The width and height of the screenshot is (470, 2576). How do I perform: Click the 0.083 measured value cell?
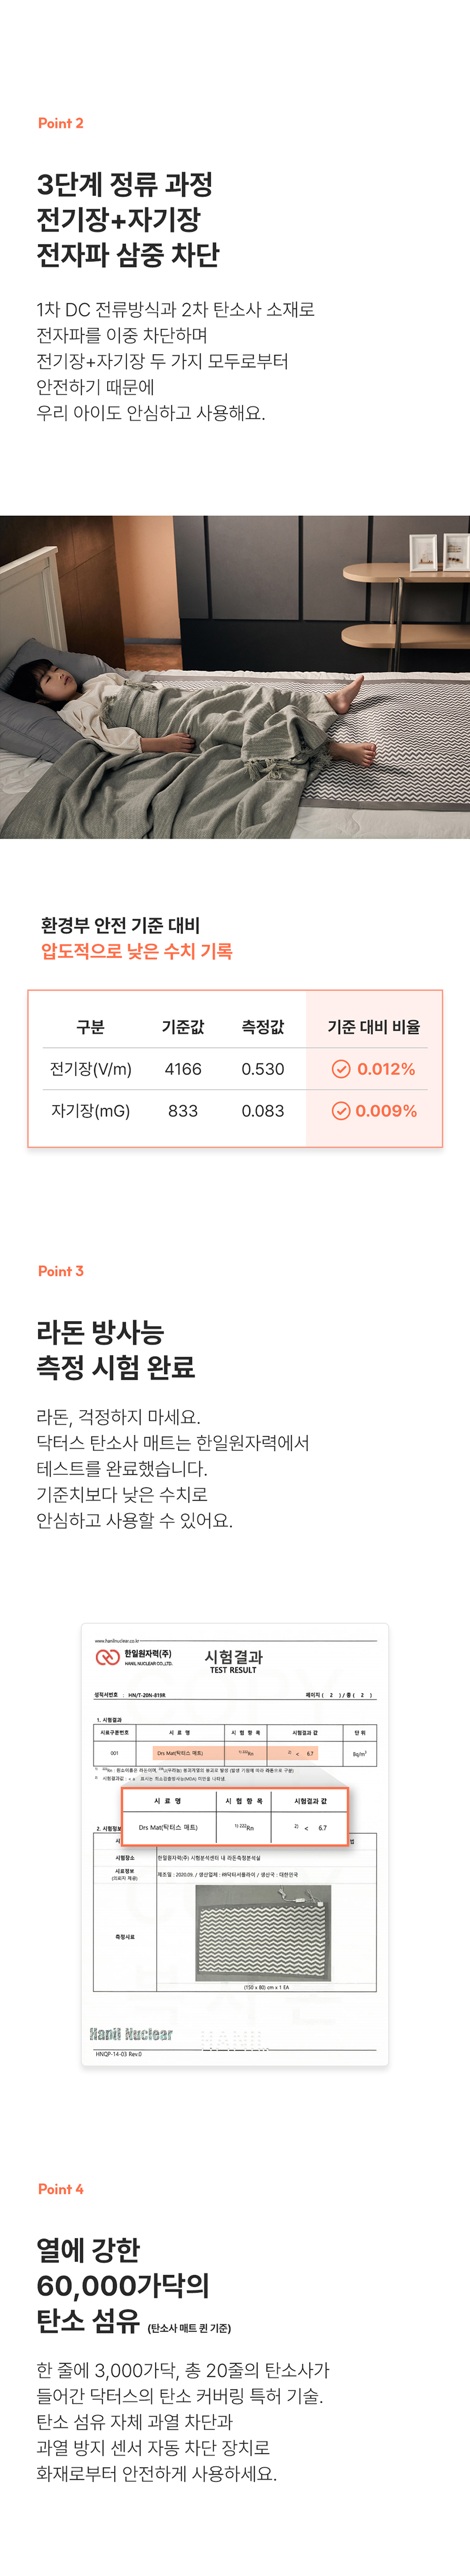pyautogui.click(x=263, y=1111)
